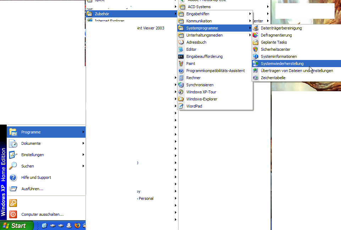341x230 pixels.
Task: Start Systemwiederherstellung
Action: pyautogui.click(x=296, y=64)
